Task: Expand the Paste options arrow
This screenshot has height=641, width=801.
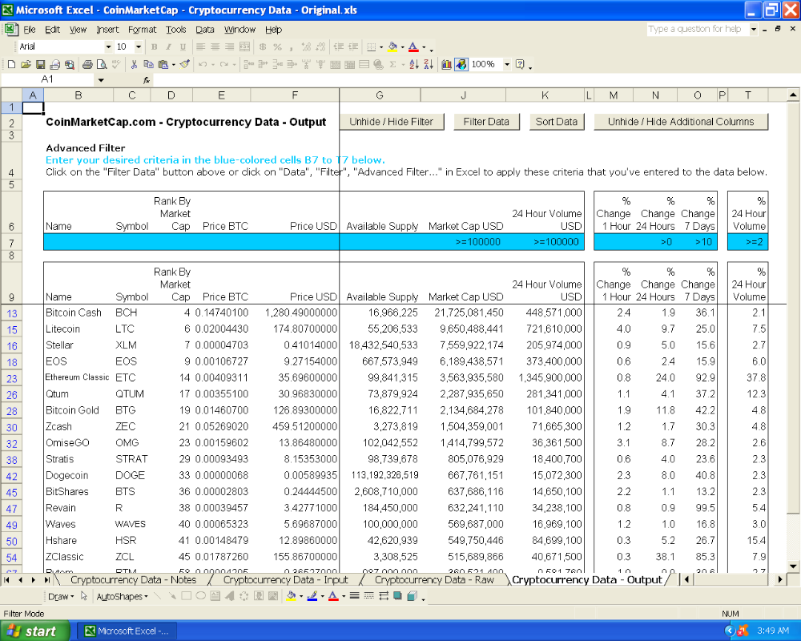Action: pos(173,64)
